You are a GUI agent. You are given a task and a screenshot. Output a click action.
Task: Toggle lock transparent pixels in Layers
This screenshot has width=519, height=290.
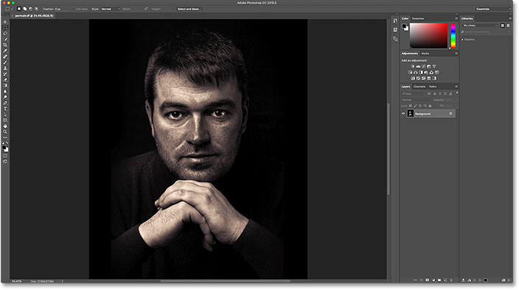tap(411, 106)
